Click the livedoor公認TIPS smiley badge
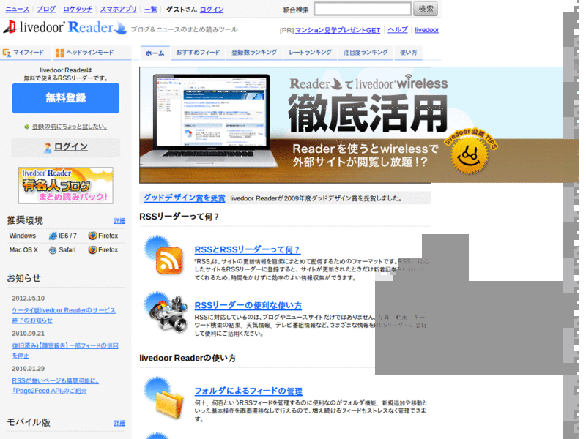Screen dimensions: 586x439 pyautogui.click(x=469, y=154)
